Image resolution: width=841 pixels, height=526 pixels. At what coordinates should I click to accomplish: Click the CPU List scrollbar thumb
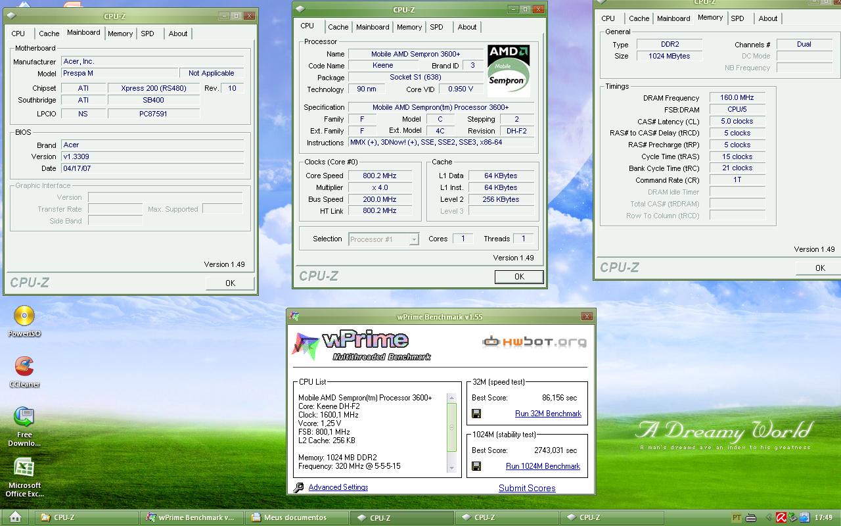(451, 427)
